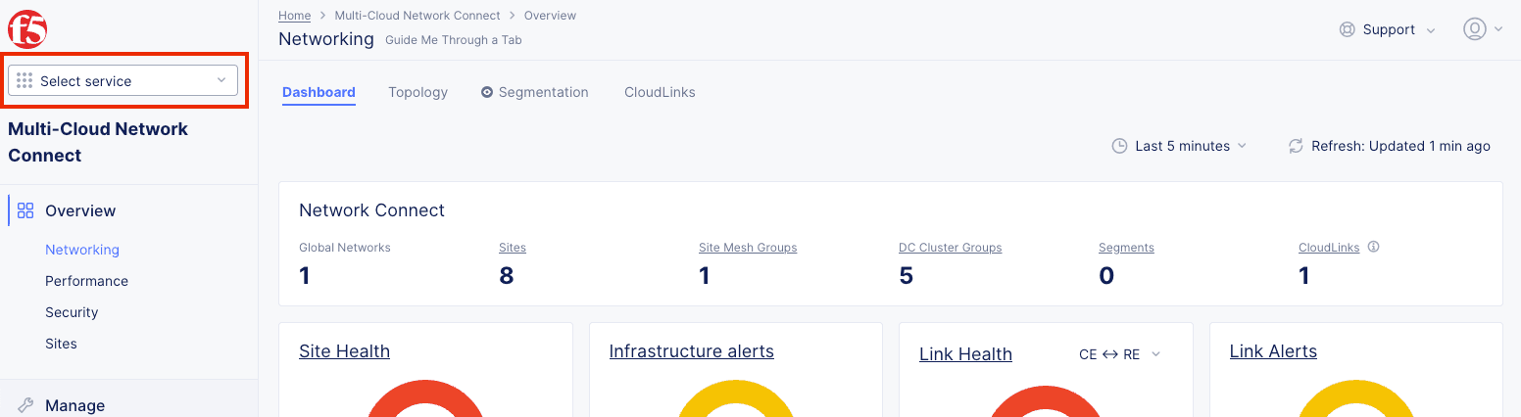Open the Select service dropdown

pos(123,81)
